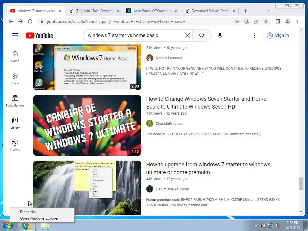Open the YouTube hamburger guide menu
This screenshot has width=308, height=231.
15,35
